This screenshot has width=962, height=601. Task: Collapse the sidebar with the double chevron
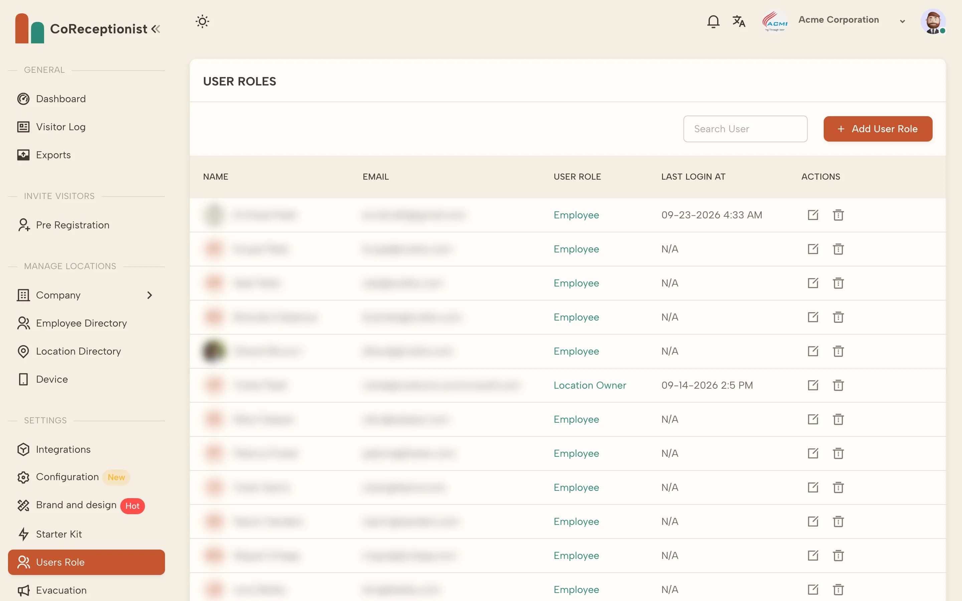coord(155,29)
